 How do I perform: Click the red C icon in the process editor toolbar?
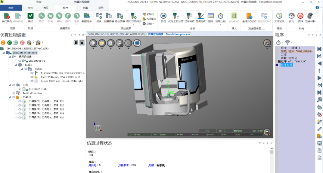click(x=22, y=43)
